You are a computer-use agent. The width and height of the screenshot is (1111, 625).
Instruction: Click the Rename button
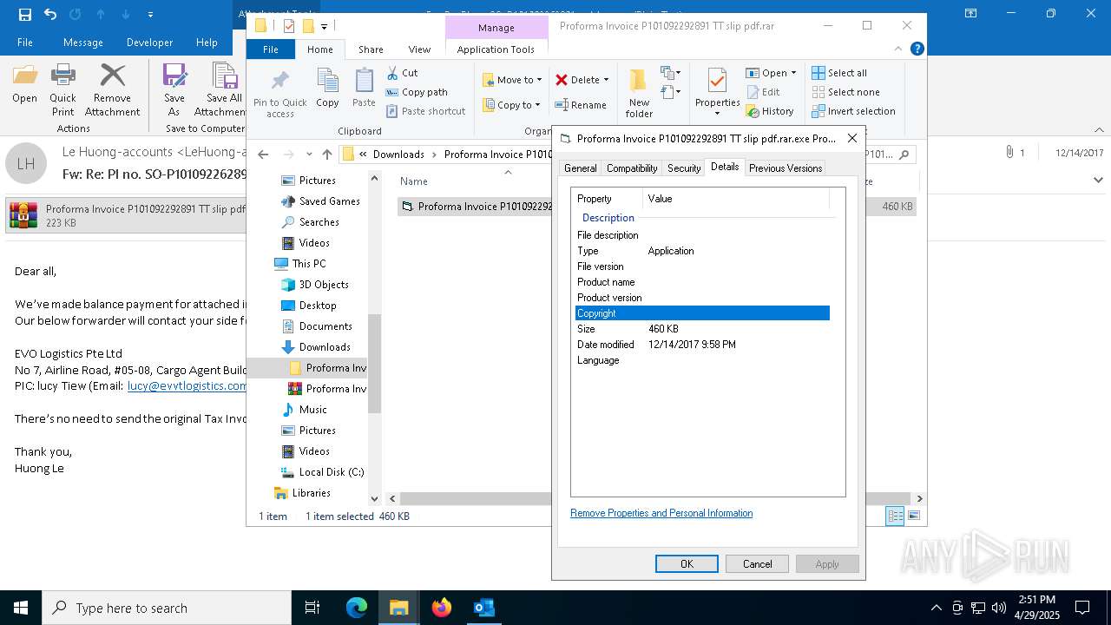[x=582, y=105]
